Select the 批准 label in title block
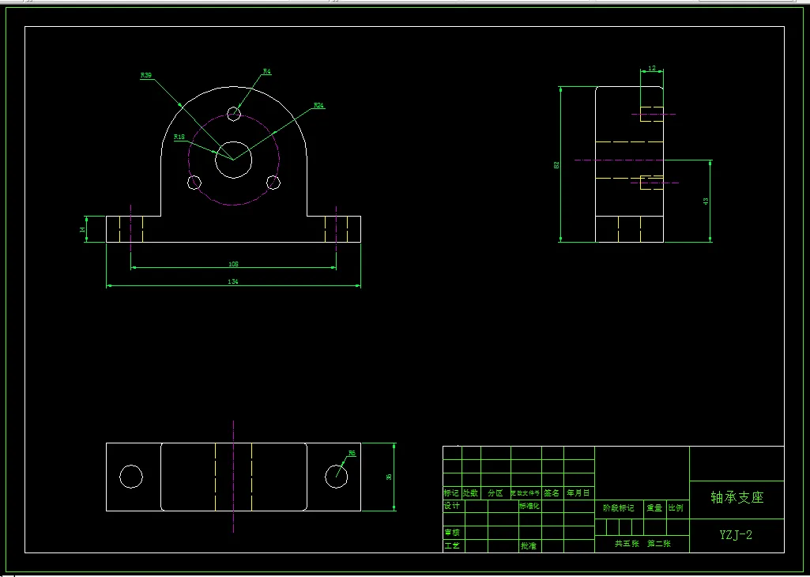810x577 pixels. pyautogui.click(x=529, y=545)
